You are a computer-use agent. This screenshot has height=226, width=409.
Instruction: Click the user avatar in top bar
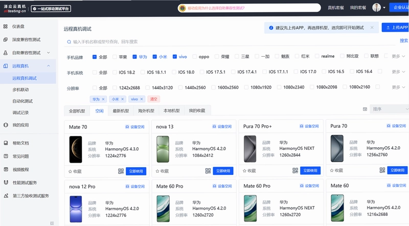(376, 8)
